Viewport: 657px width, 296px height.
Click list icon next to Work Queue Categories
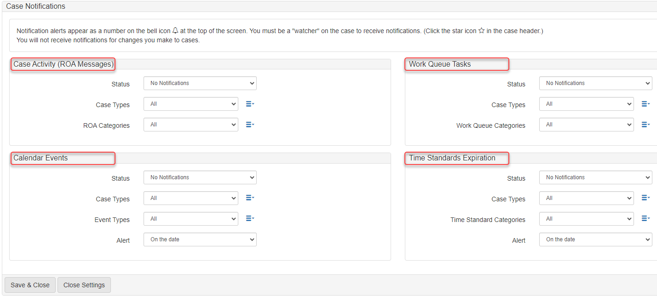pos(645,125)
